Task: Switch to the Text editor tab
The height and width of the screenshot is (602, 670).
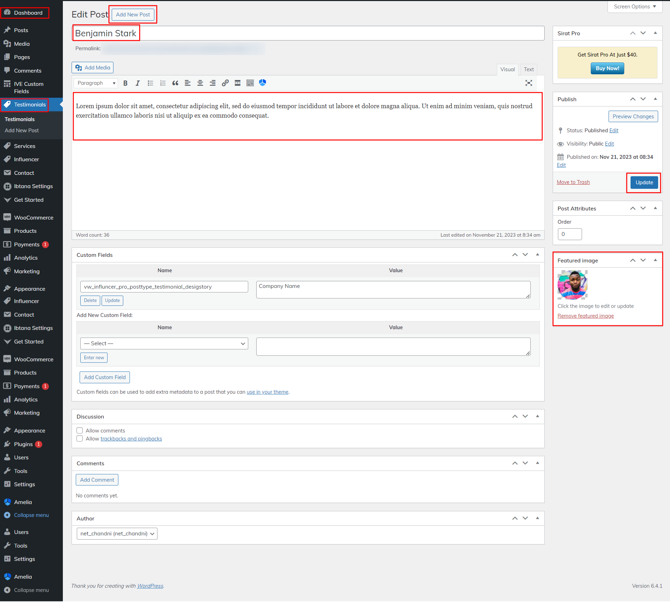Action: 529,69
